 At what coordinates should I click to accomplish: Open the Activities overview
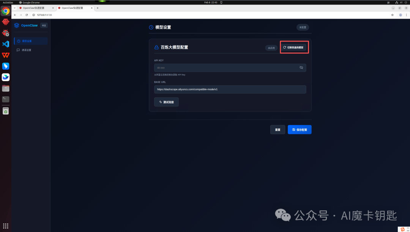pyautogui.click(x=8, y=2)
